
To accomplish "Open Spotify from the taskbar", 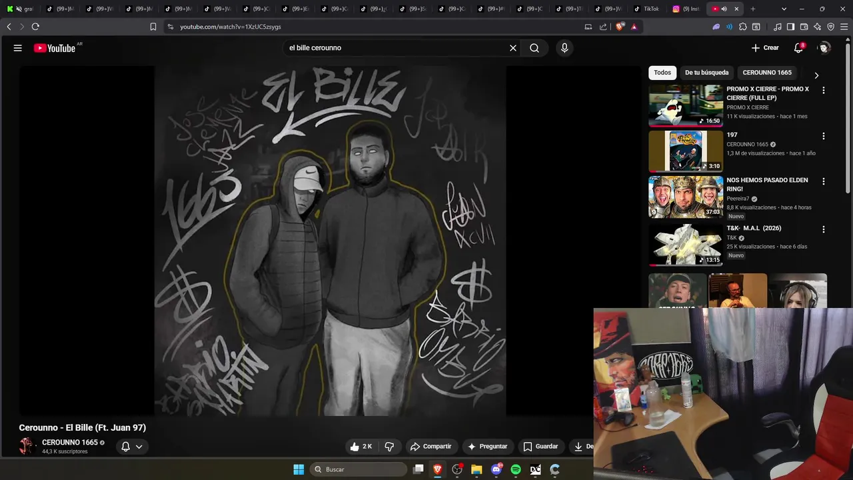I will pyautogui.click(x=516, y=469).
